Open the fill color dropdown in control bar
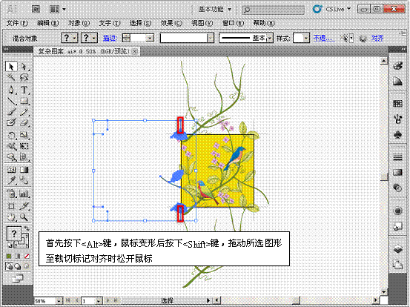 [75, 38]
